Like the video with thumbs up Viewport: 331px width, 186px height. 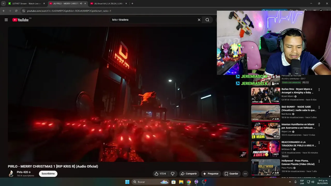coord(160,174)
